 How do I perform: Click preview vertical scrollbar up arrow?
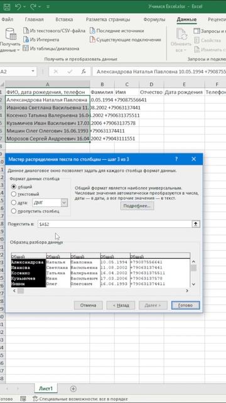(193, 262)
